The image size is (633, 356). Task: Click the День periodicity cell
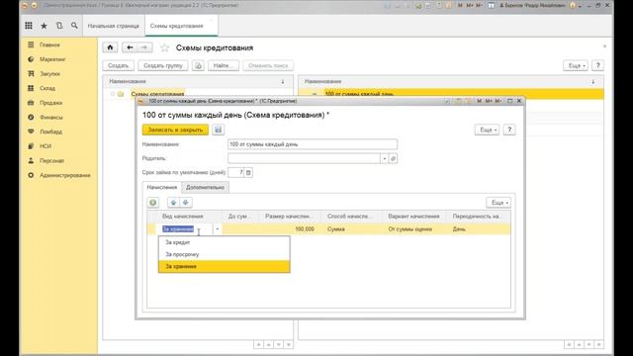tap(479, 228)
